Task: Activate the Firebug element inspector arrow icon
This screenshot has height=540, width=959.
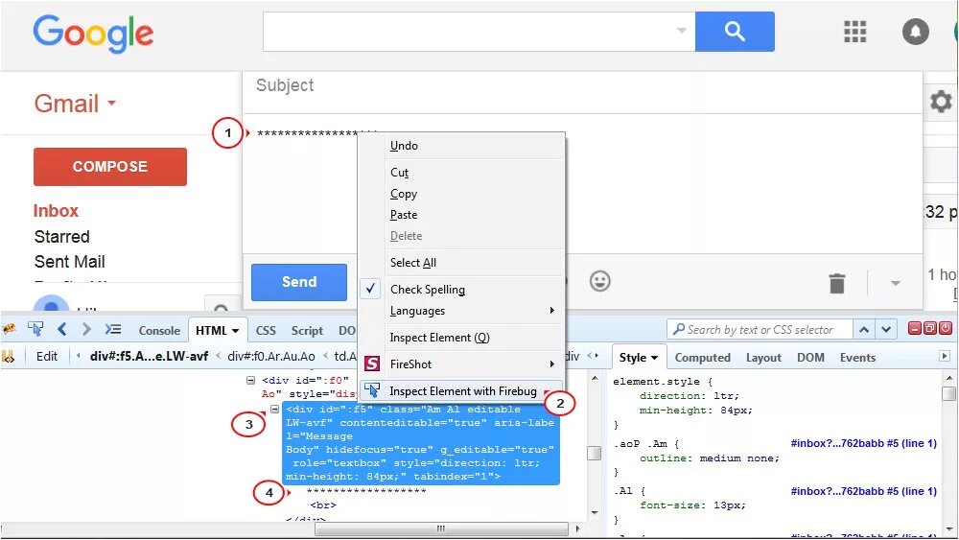Action: coord(35,329)
